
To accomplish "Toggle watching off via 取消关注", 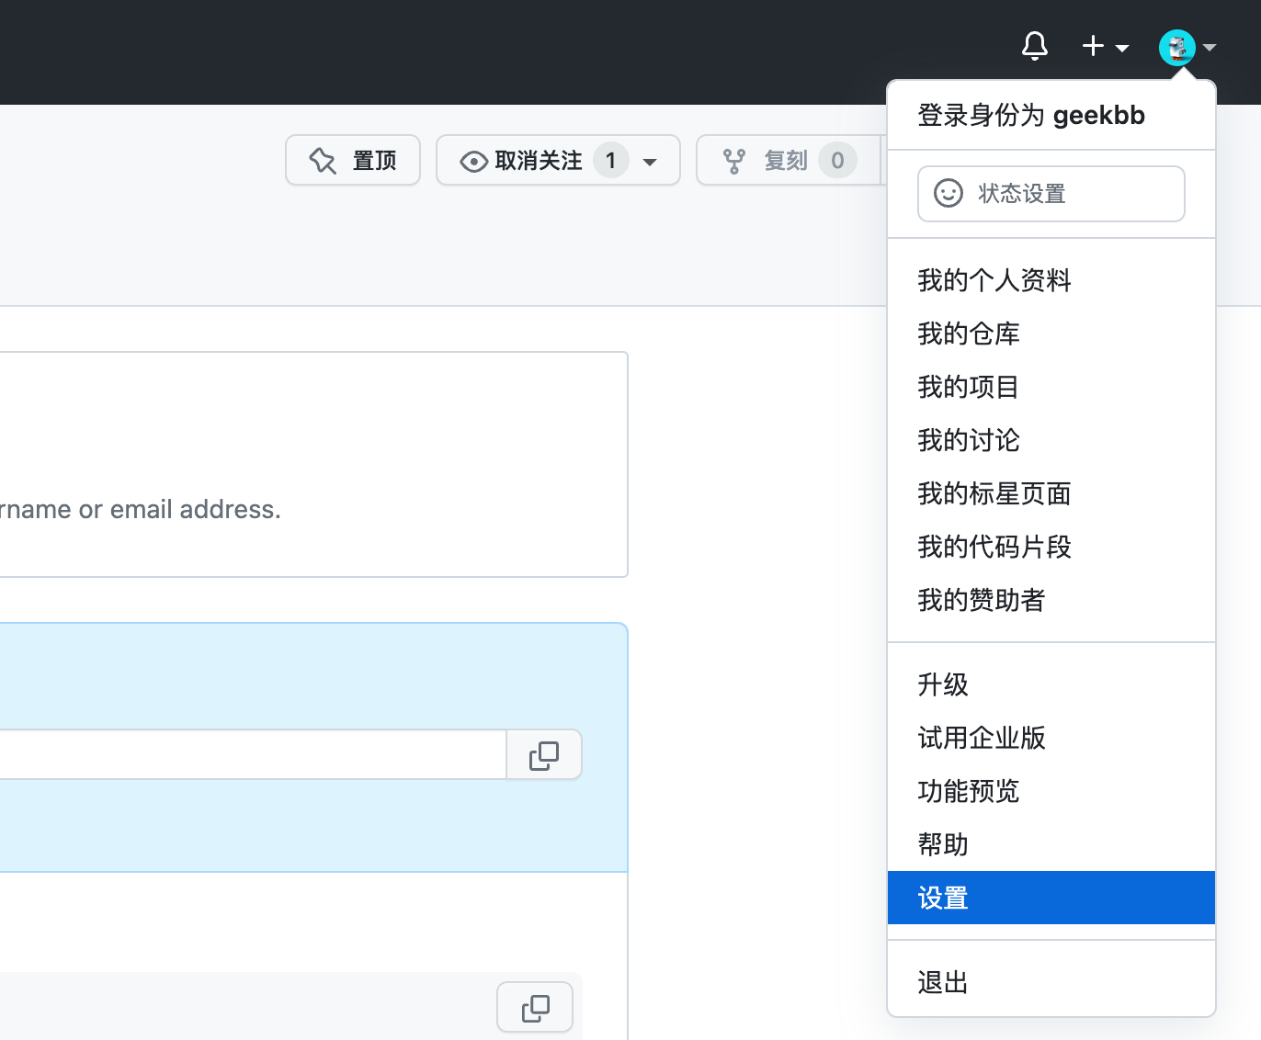I will (538, 160).
